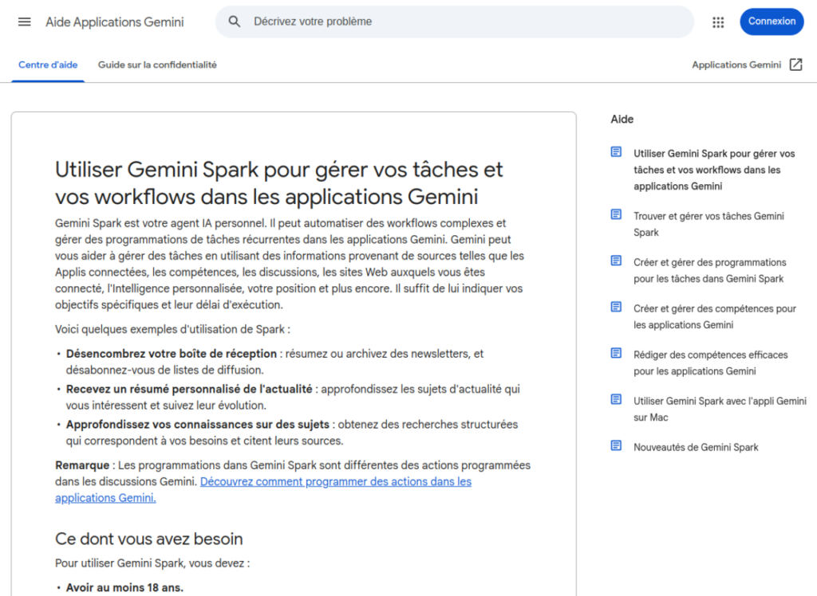Open Découvrez comment programmer des actions link

[x=263, y=490]
